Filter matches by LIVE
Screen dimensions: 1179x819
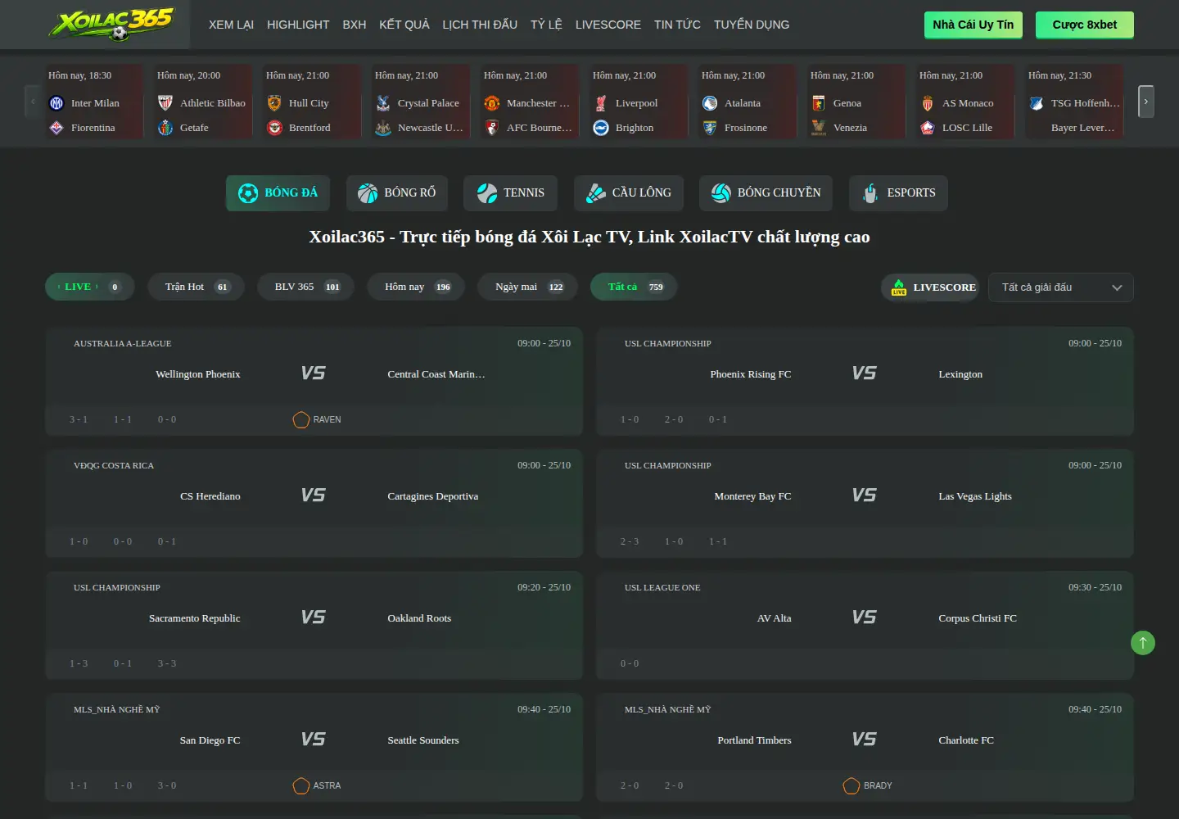(x=89, y=287)
